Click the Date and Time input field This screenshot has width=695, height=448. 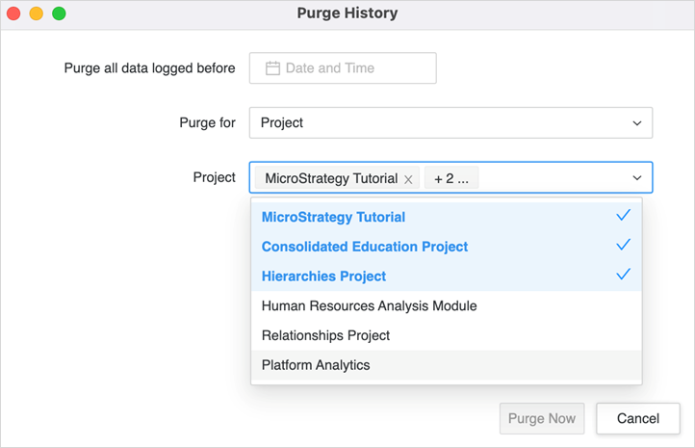pos(343,68)
